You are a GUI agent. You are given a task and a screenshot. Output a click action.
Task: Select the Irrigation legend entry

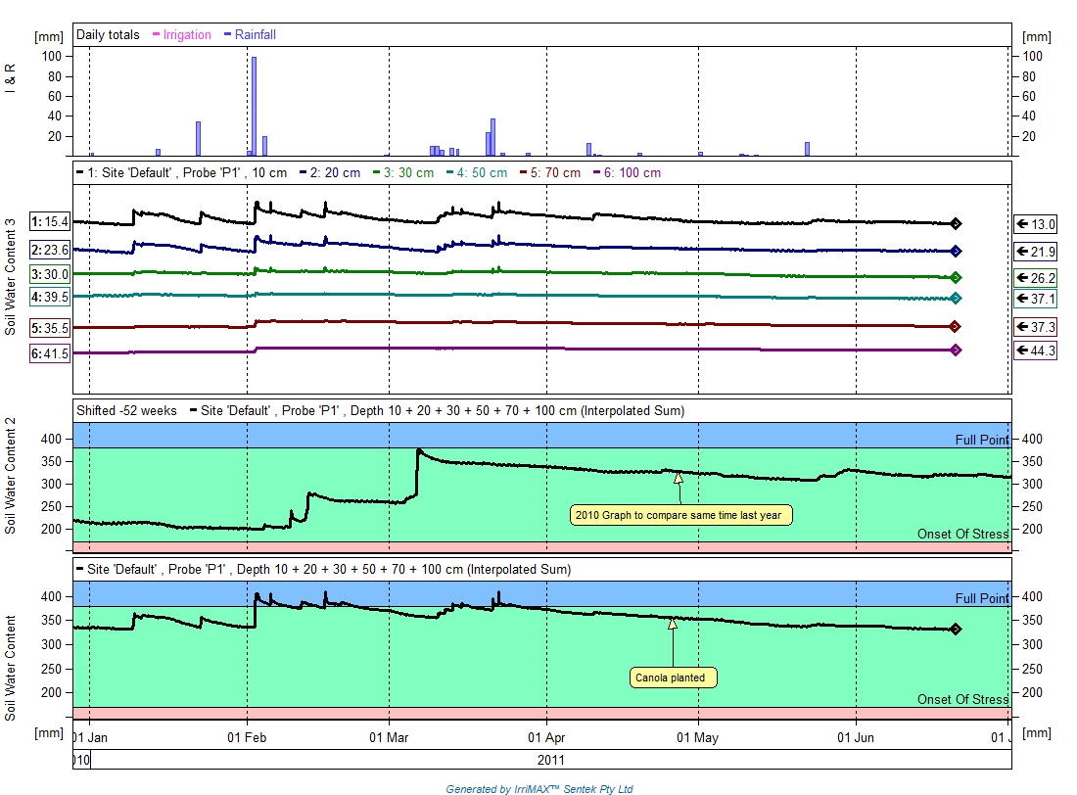tap(182, 34)
